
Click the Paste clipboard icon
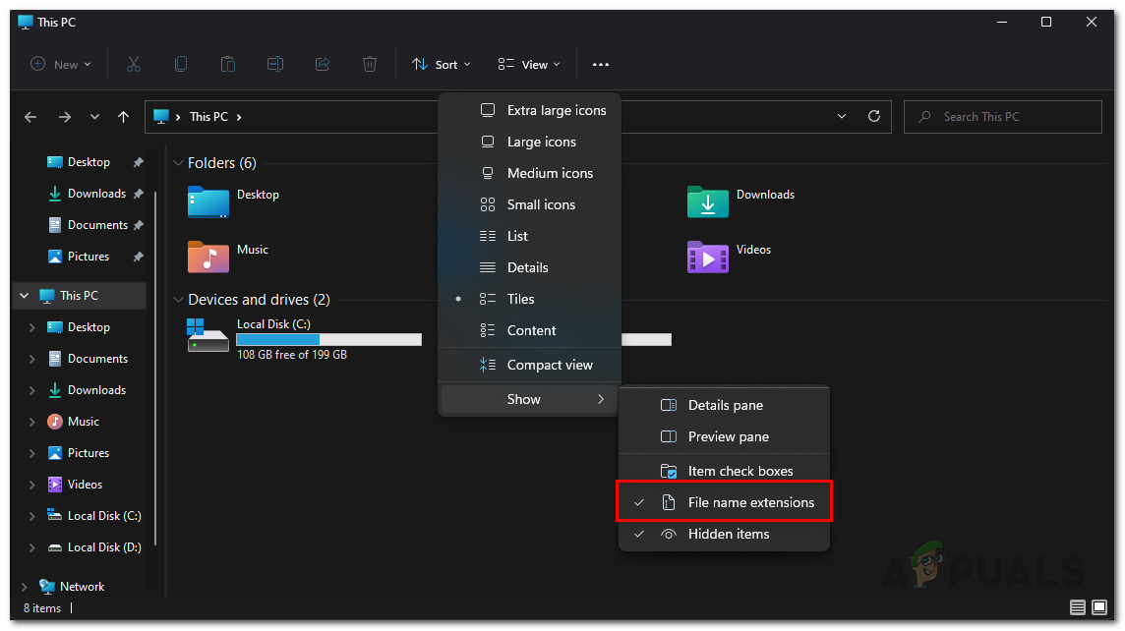(228, 64)
